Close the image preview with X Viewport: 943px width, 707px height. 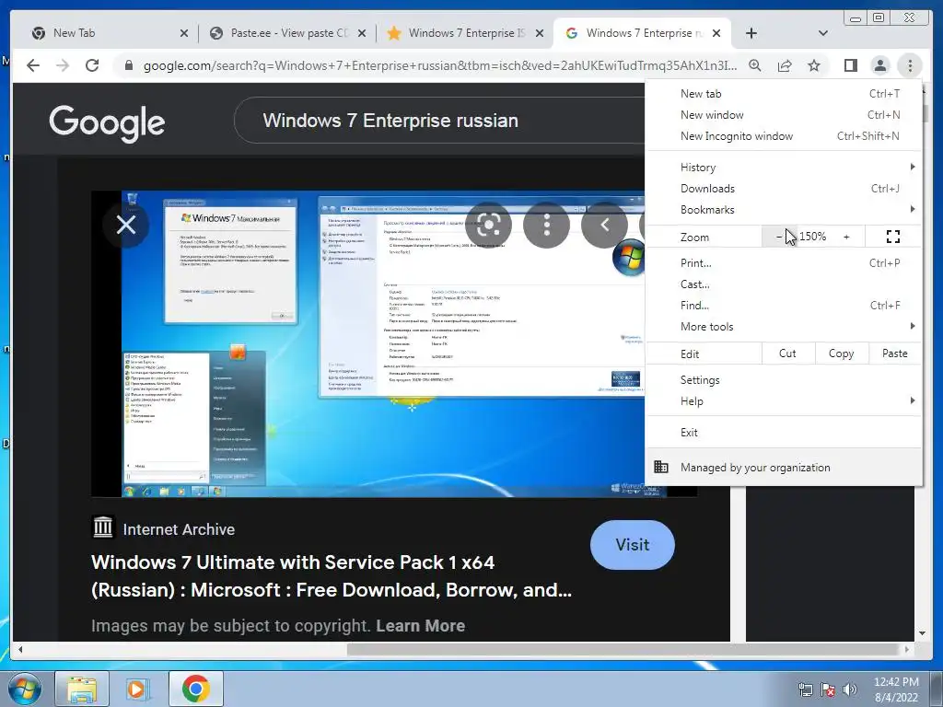point(125,225)
